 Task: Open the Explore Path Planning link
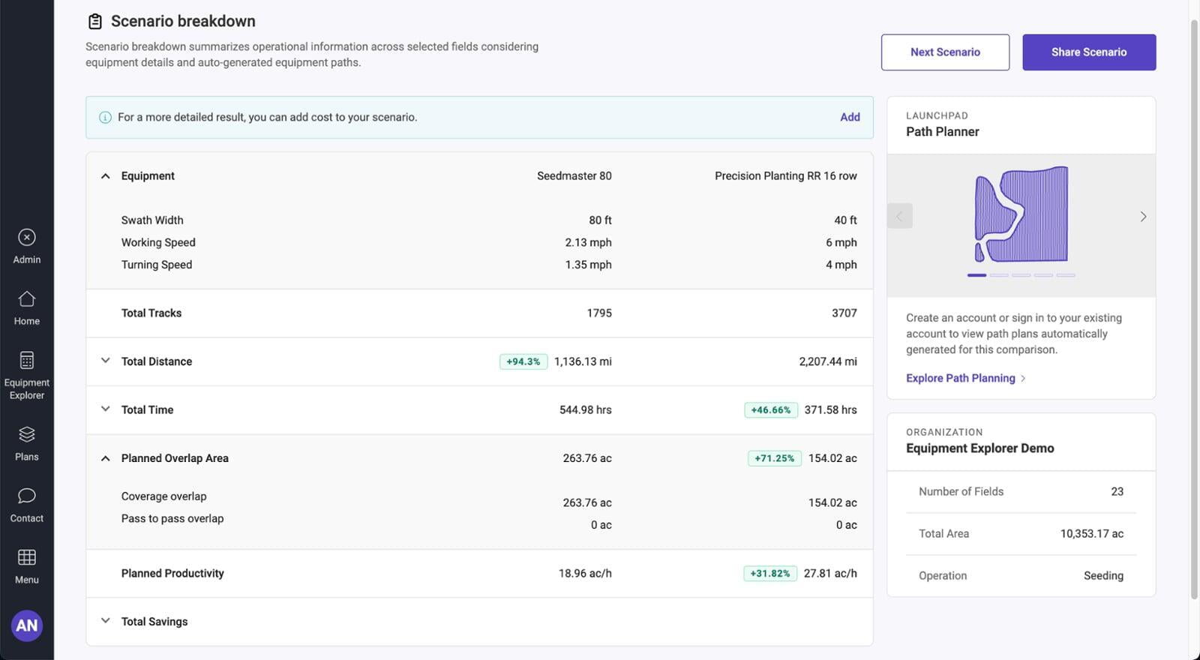pos(960,378)
